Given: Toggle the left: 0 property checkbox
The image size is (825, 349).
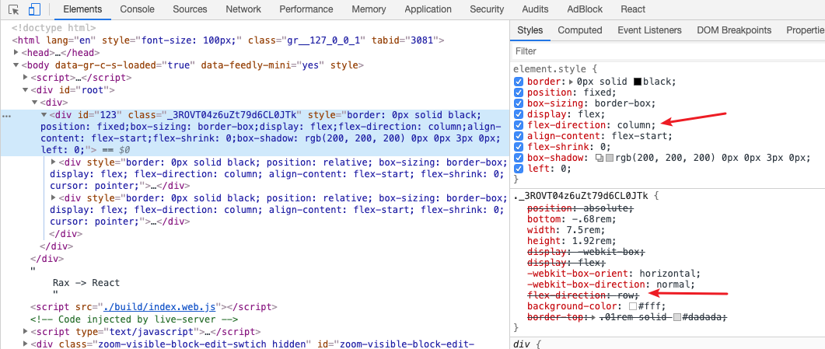Looking at the screenshot, I should 519,169.
